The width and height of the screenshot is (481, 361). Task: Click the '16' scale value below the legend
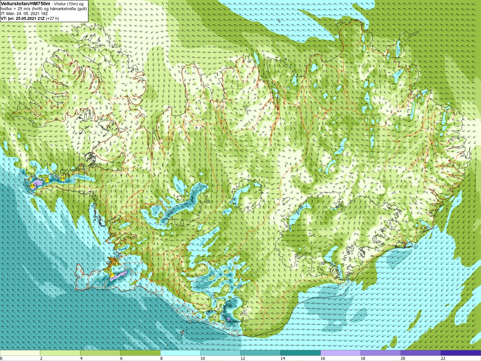[323, 358]
